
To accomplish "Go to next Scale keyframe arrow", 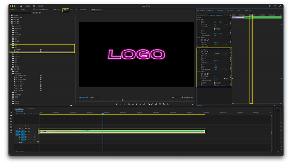I will click(x=228, y=24).
